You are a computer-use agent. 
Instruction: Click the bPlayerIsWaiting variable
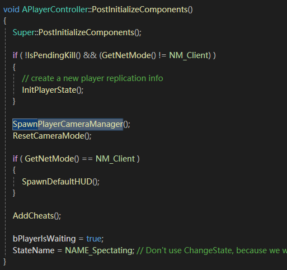(44, 239)
